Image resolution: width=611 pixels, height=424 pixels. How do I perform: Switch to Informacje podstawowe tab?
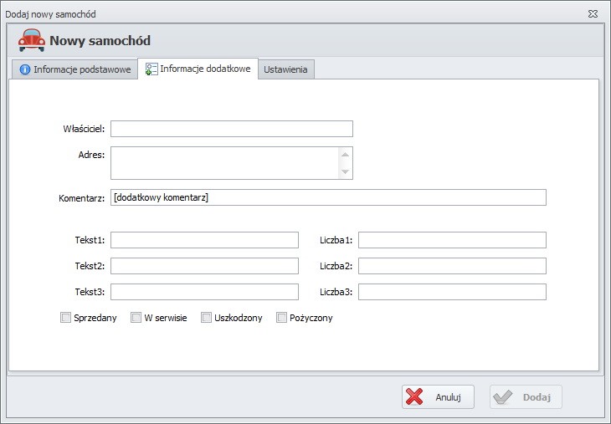click(x=74, y=70)
